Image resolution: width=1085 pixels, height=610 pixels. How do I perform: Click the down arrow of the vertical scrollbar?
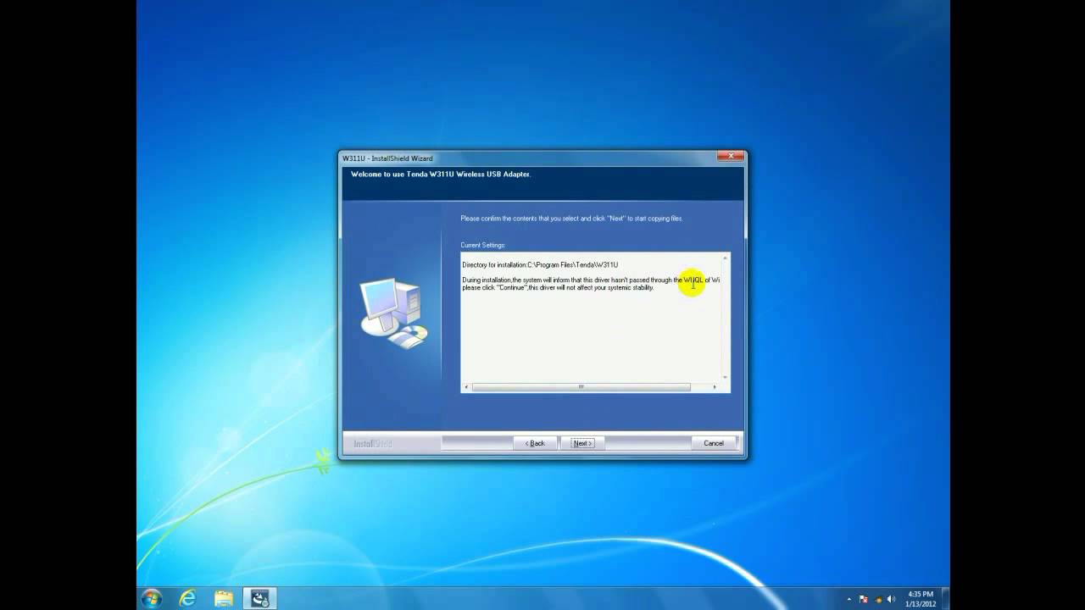(725, 378)
